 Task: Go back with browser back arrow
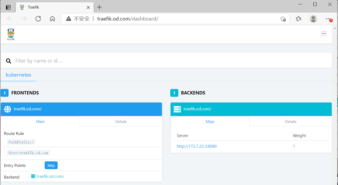pyautogui.click(x=10, y=19)
